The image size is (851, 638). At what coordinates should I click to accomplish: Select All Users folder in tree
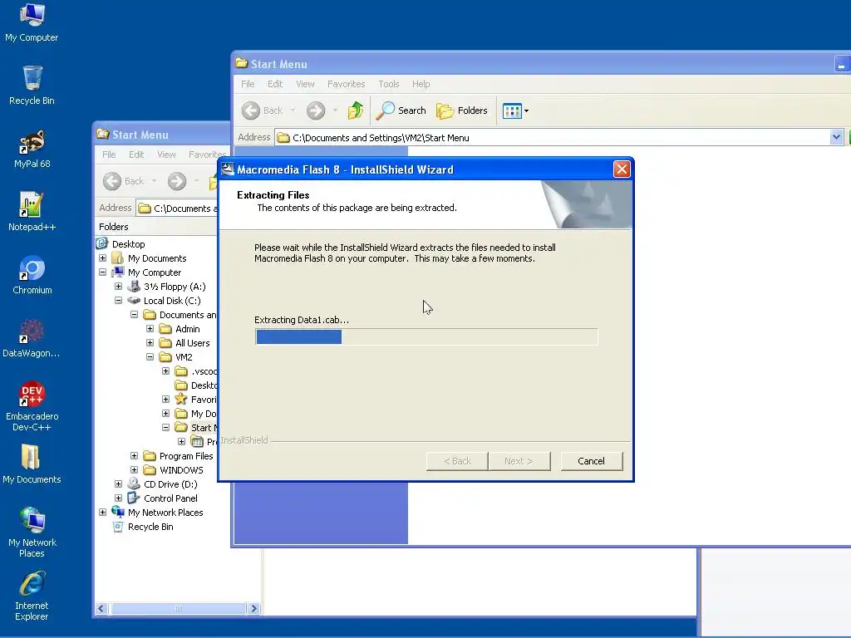click(x=192, y=343)
